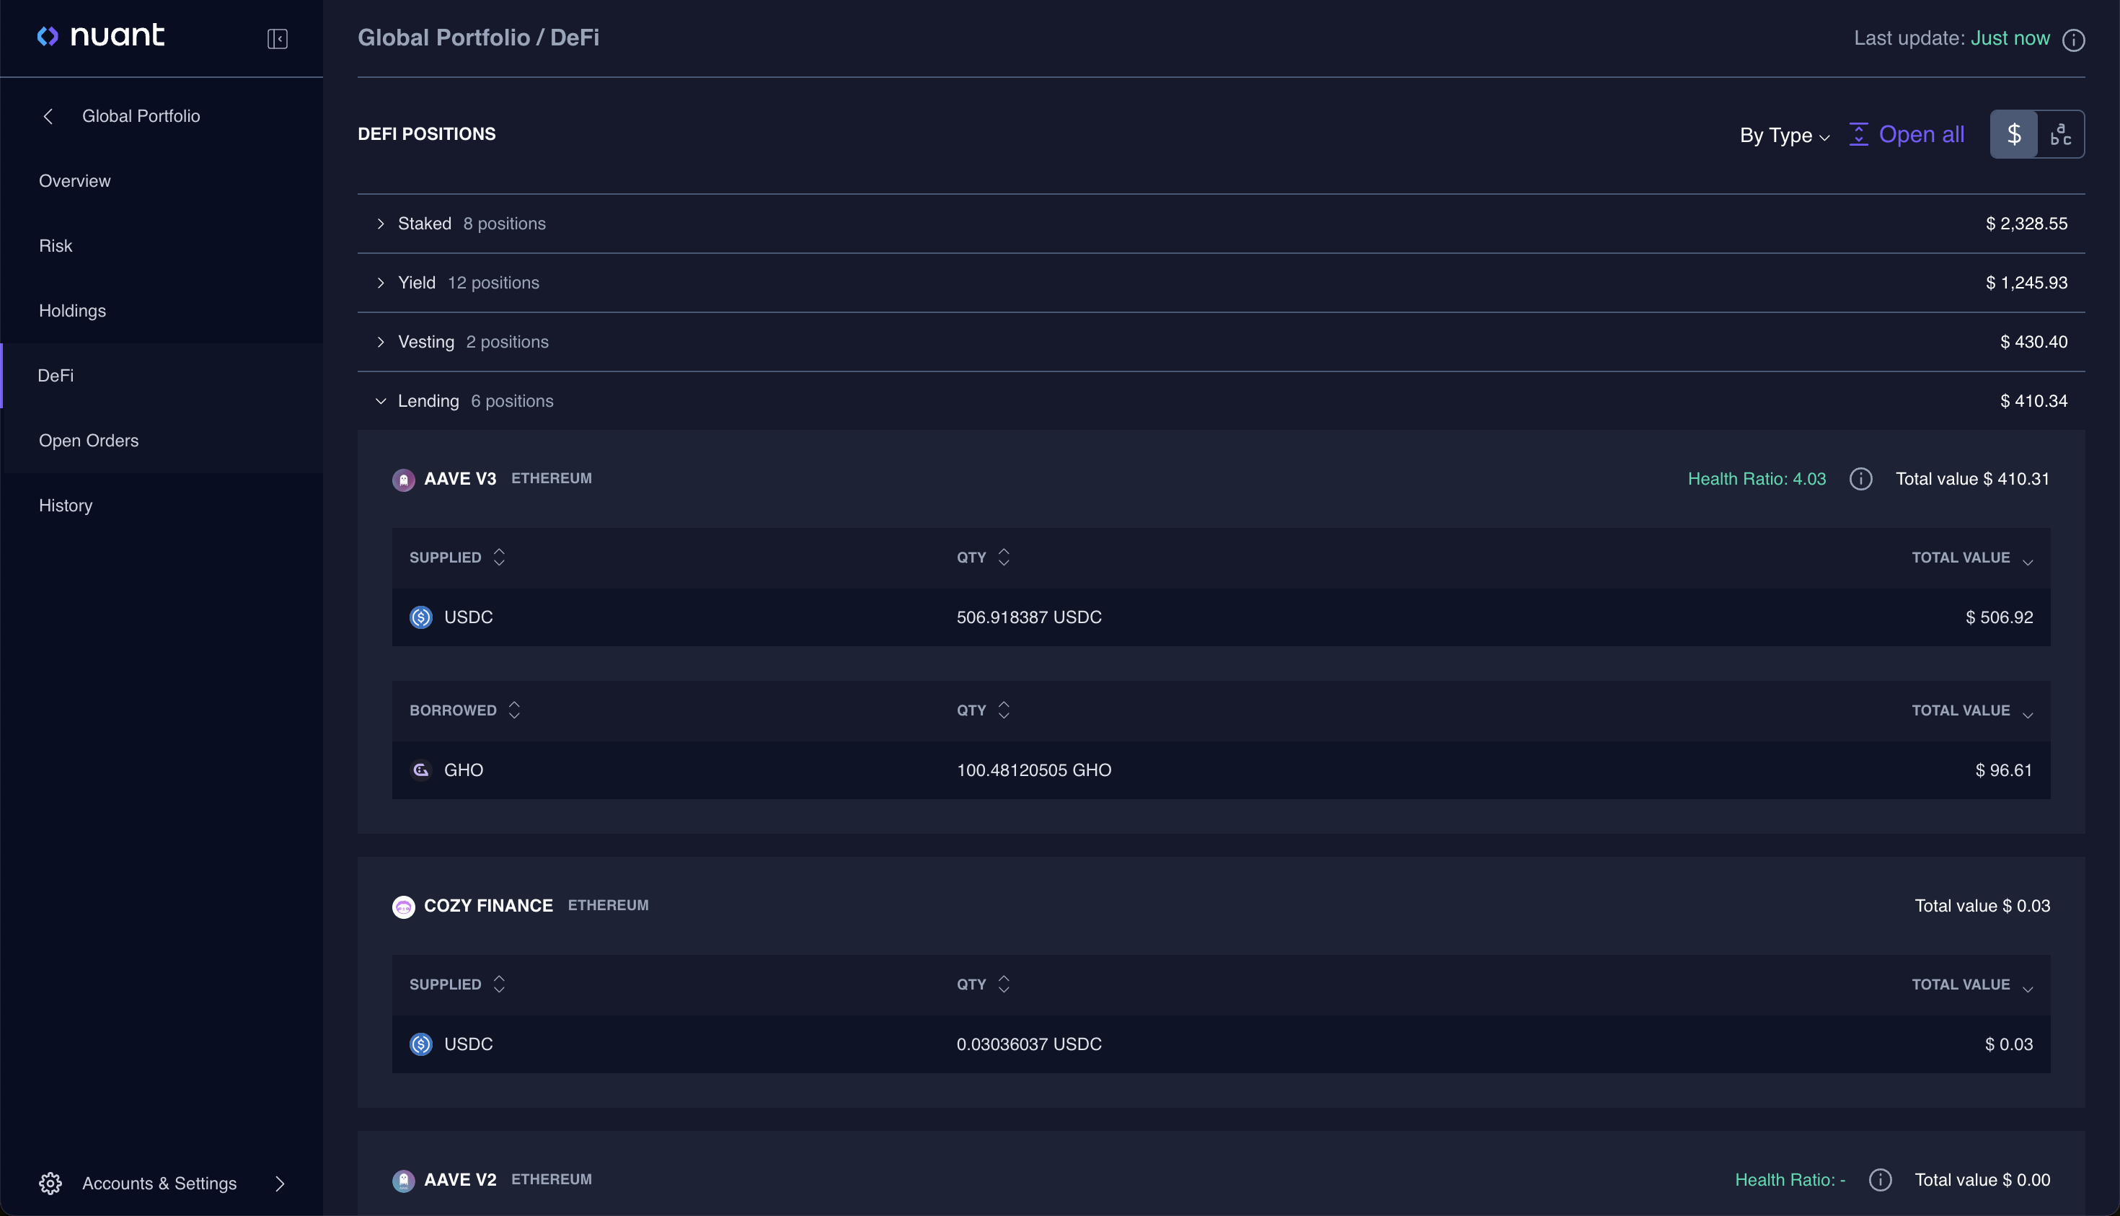Click the portfolio grid/table view icon
The image size is (2120, 1216).
2060,133
